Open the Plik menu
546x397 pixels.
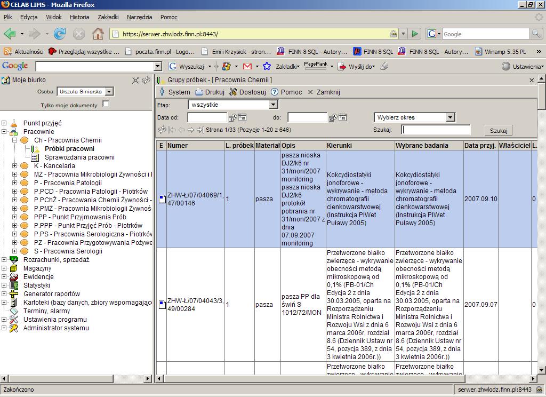[7, 17]
